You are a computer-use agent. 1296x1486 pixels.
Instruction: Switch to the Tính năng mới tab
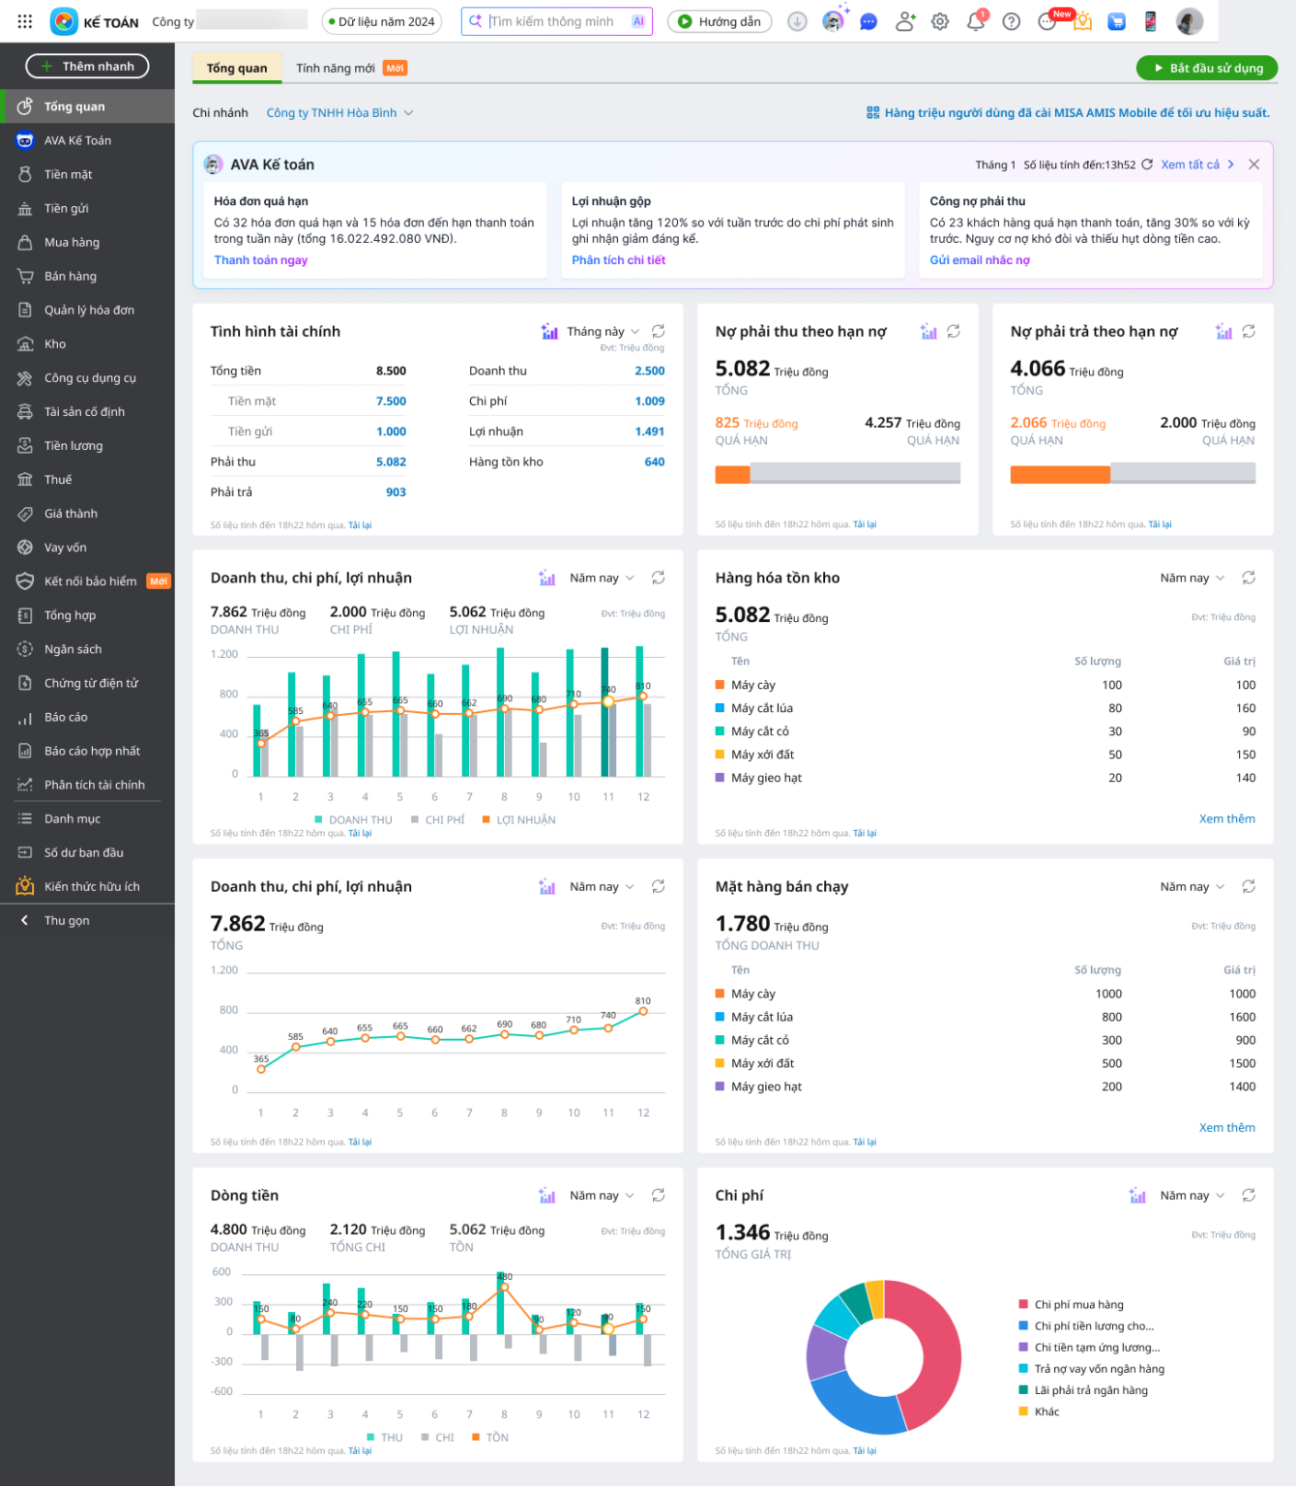351,68
